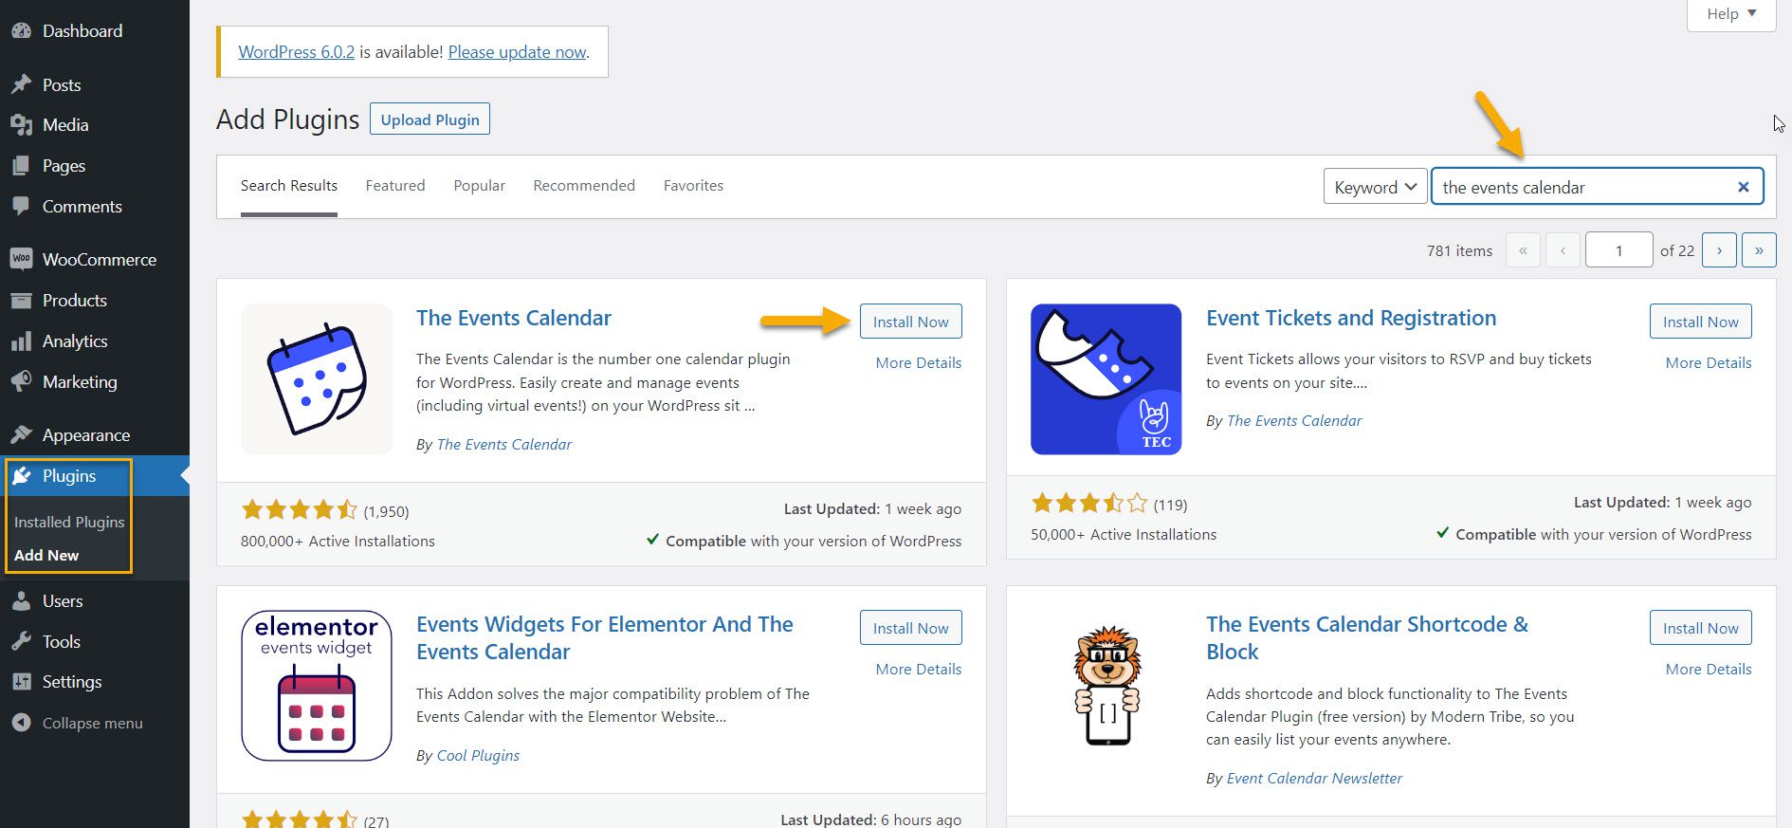Open the WooCommerce menu icon
Screen dimensions: 1792x828
point(23,258)
